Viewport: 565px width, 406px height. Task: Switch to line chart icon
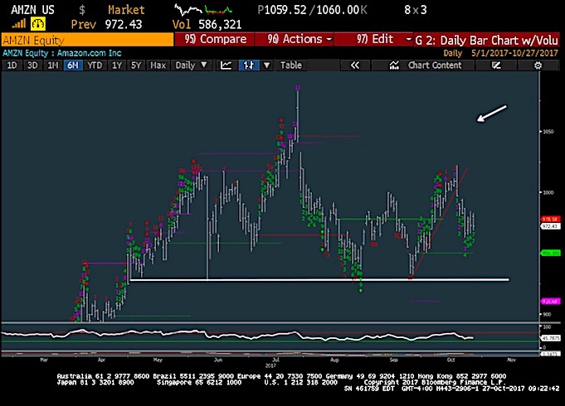tap(226, 65)
